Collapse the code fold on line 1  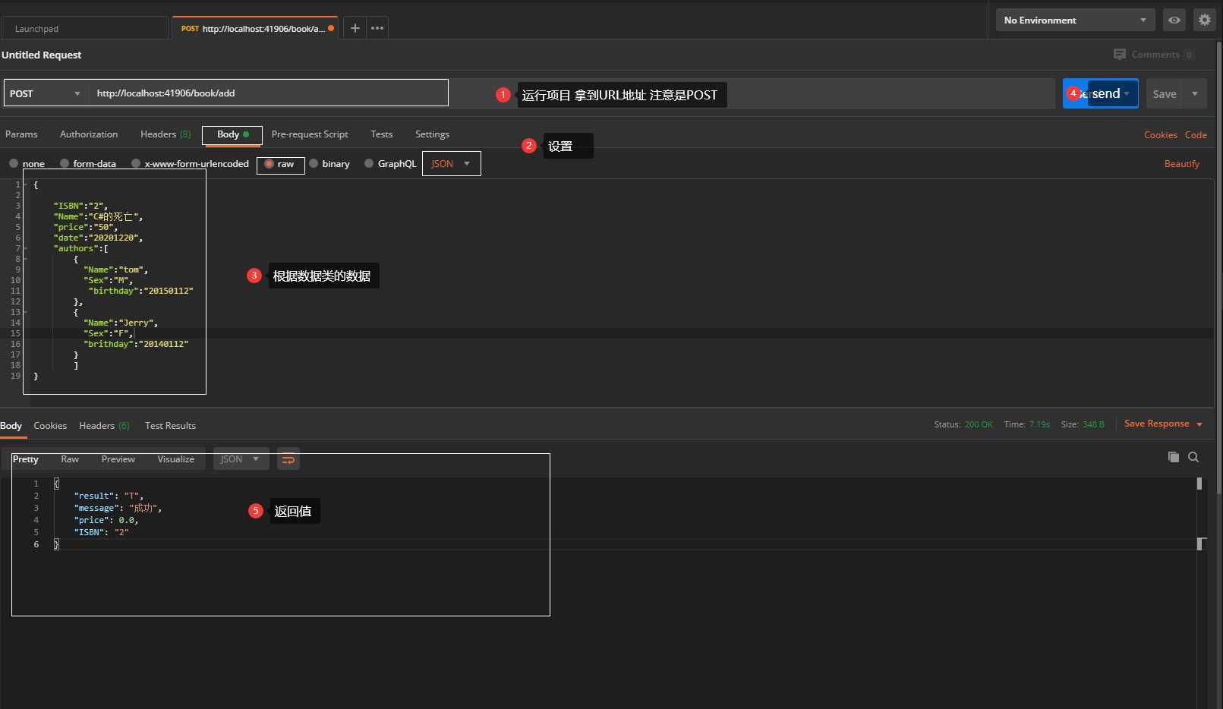click(26, 184)
